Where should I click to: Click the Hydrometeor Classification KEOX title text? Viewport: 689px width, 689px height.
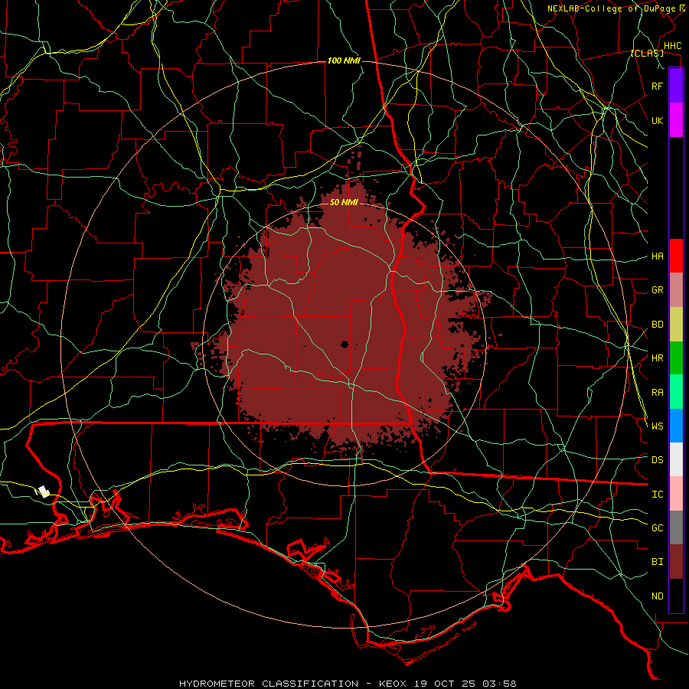pos(348,684)
